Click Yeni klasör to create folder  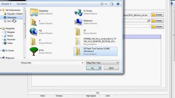click(22, 4)
